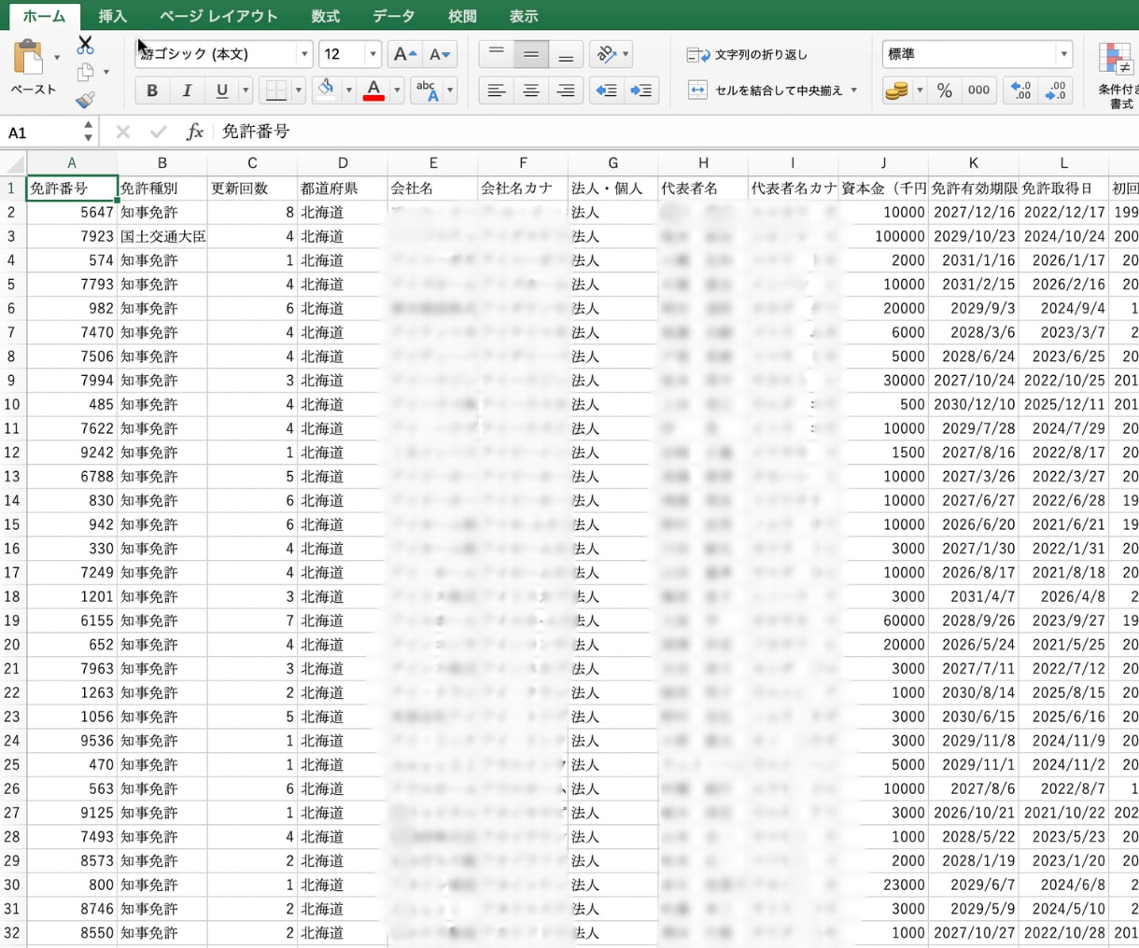
Task: Click the phonetic guide abc icon
Action: click(427, 90)
